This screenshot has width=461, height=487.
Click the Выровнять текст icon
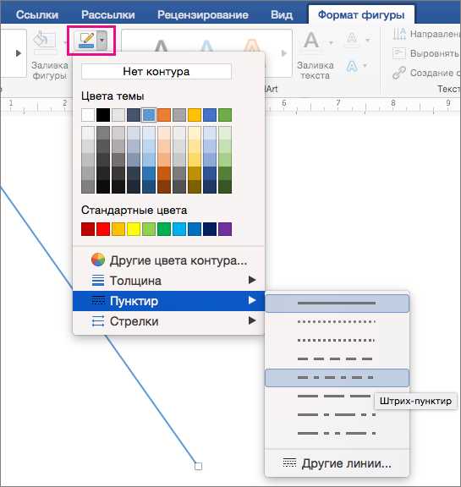click(399, 53)
